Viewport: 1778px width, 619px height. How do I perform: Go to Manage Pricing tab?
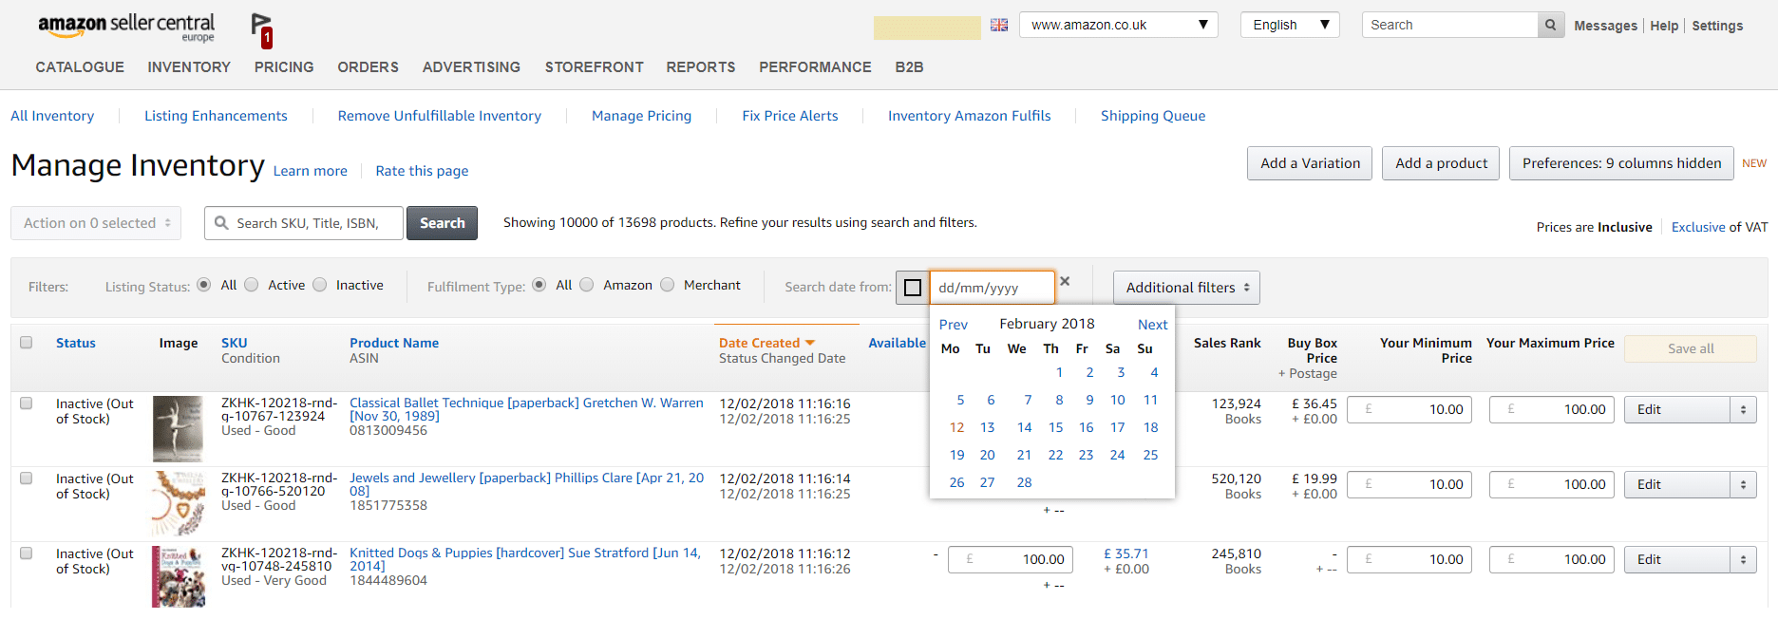tap(641, 116)
